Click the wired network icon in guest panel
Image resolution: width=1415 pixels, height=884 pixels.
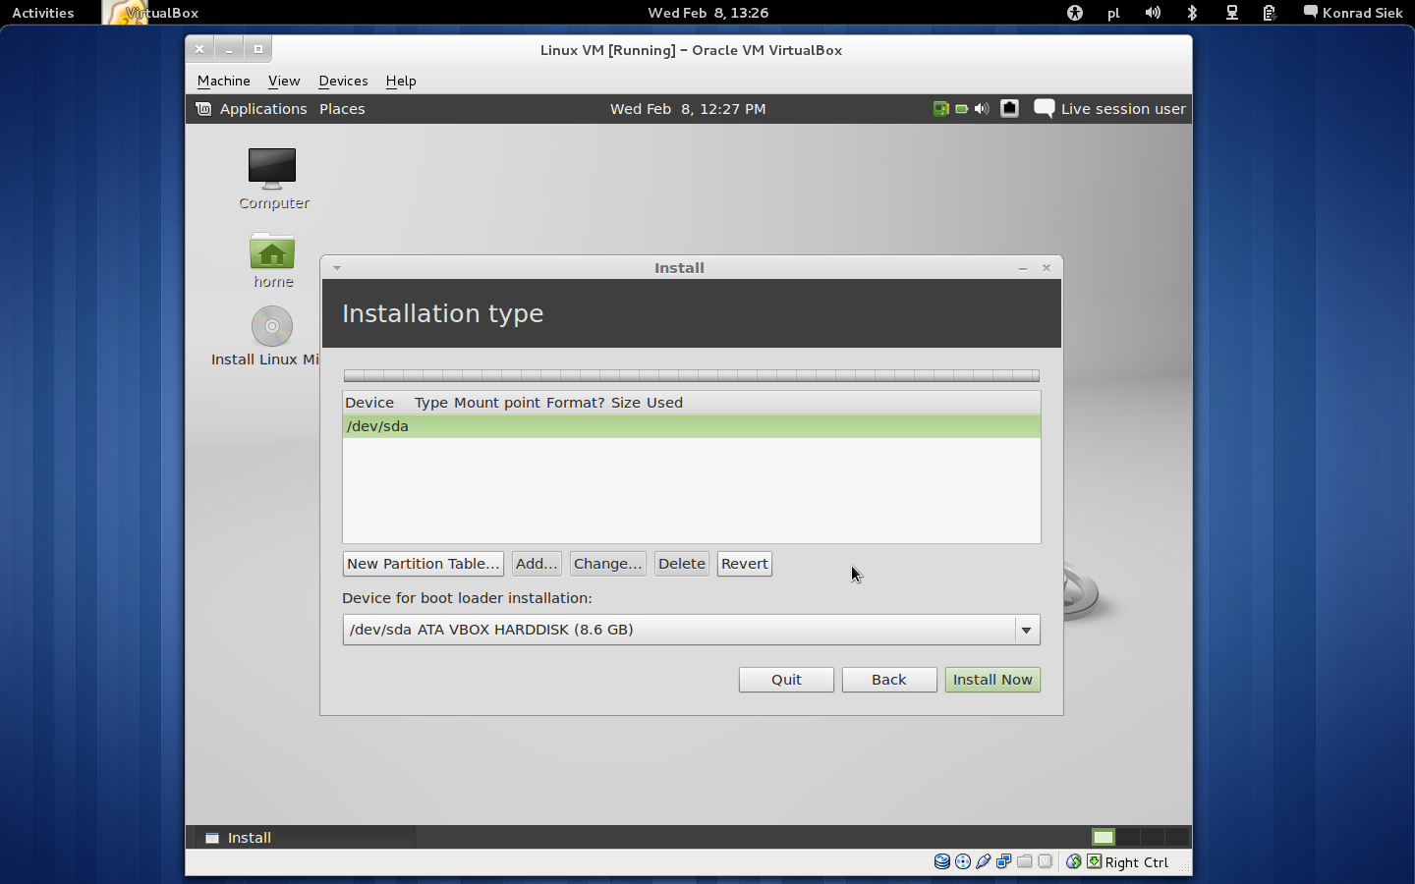(1009, 109)
